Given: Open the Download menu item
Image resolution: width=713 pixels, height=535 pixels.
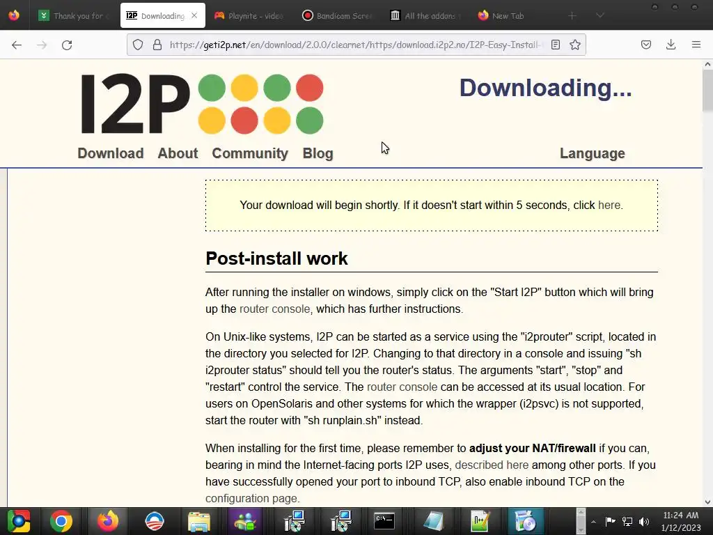Looking at the screenshot, I should point(111,153).
